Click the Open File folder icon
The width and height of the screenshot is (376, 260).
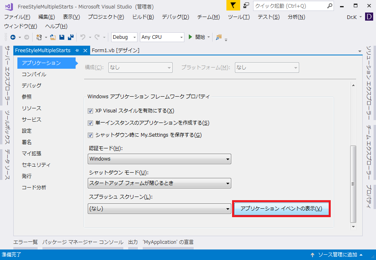point(53,37)
